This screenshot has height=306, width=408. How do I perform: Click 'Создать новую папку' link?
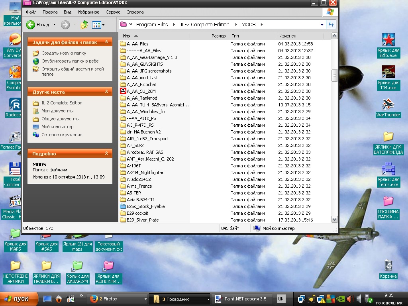[64, 53]
